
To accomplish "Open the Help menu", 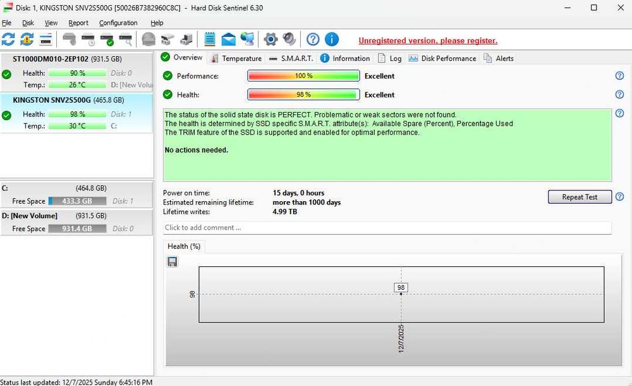I will [x=156, y=23].
